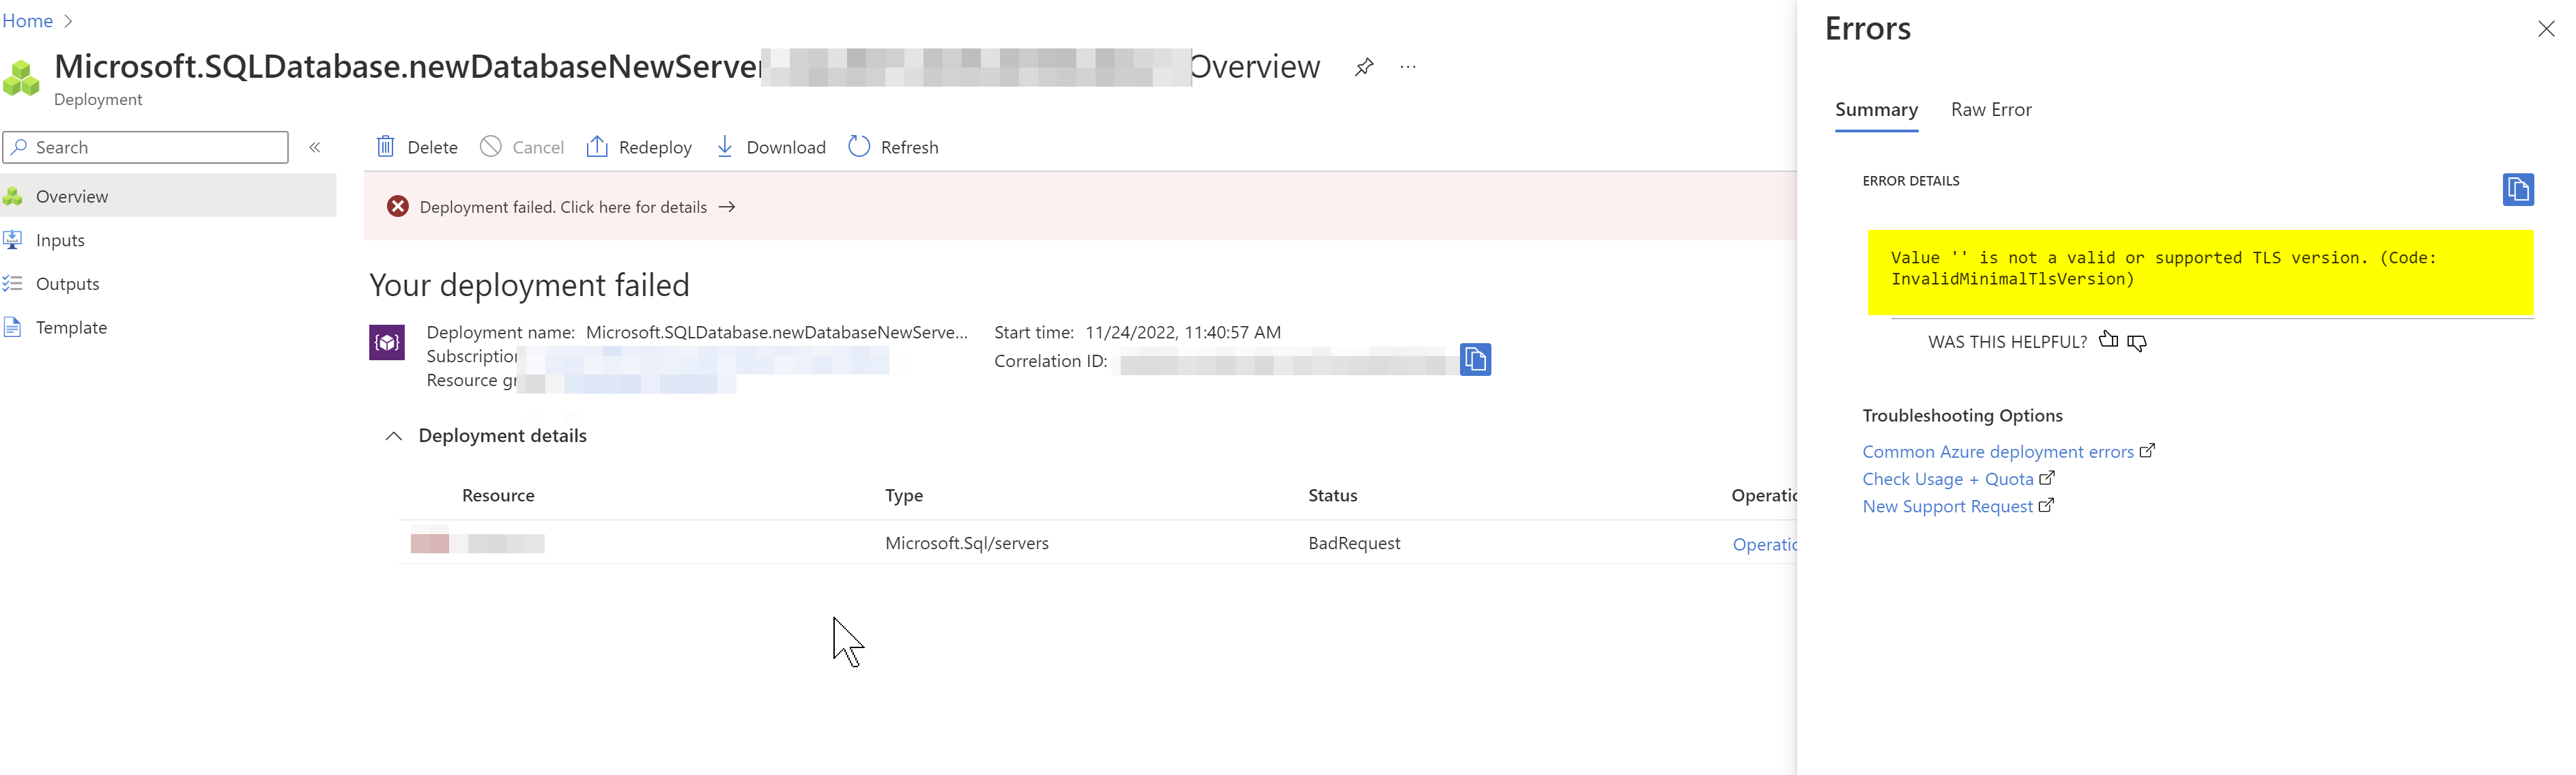The height and width of the screenshot is (775, 2576).
Task: Copy the error details to clipboard
Action: coord(2518,189)
